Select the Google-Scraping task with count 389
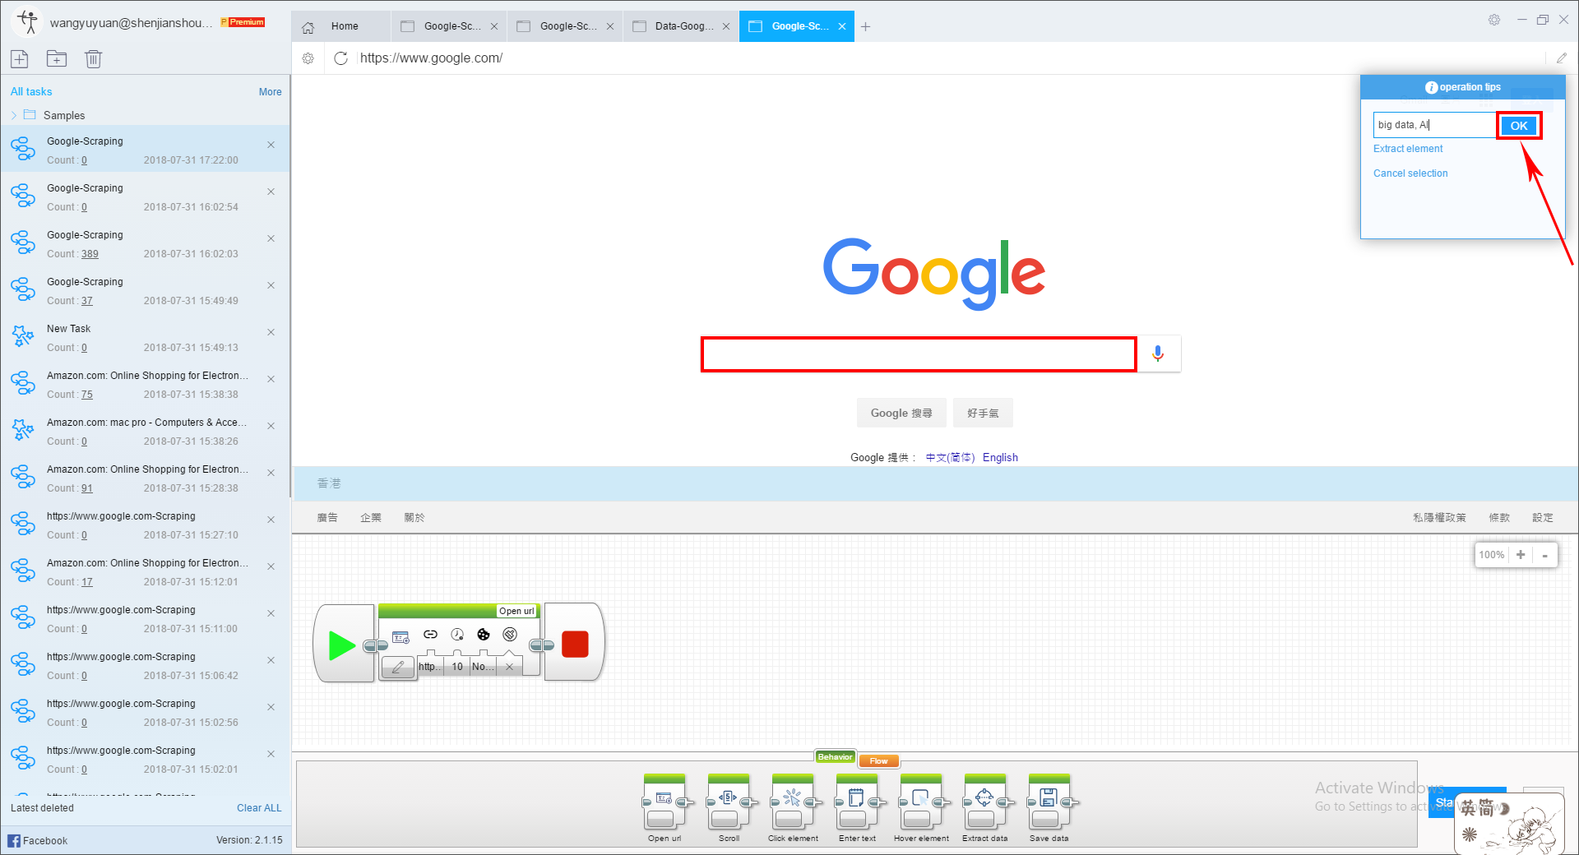 point(145,243)
